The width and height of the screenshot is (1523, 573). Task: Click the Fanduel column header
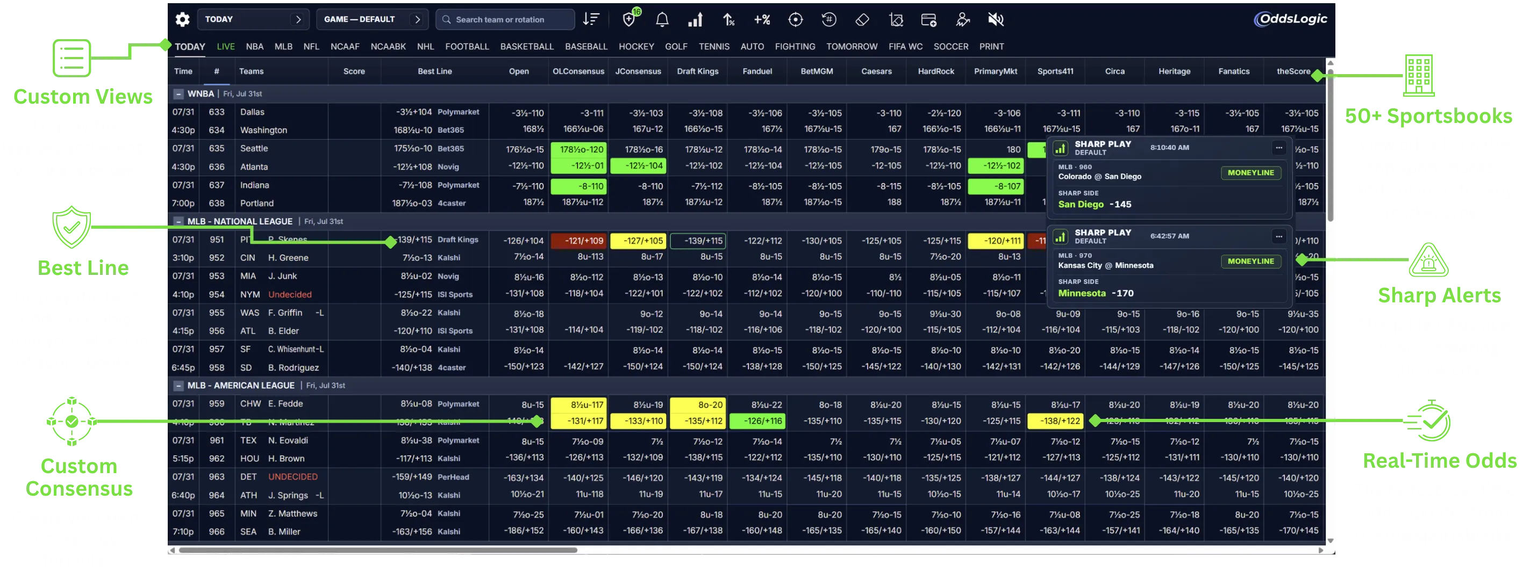tap(757, 71)
